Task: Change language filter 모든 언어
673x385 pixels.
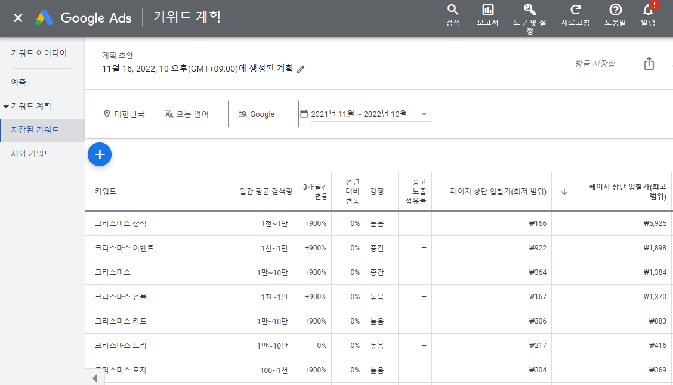Action: 186,113
